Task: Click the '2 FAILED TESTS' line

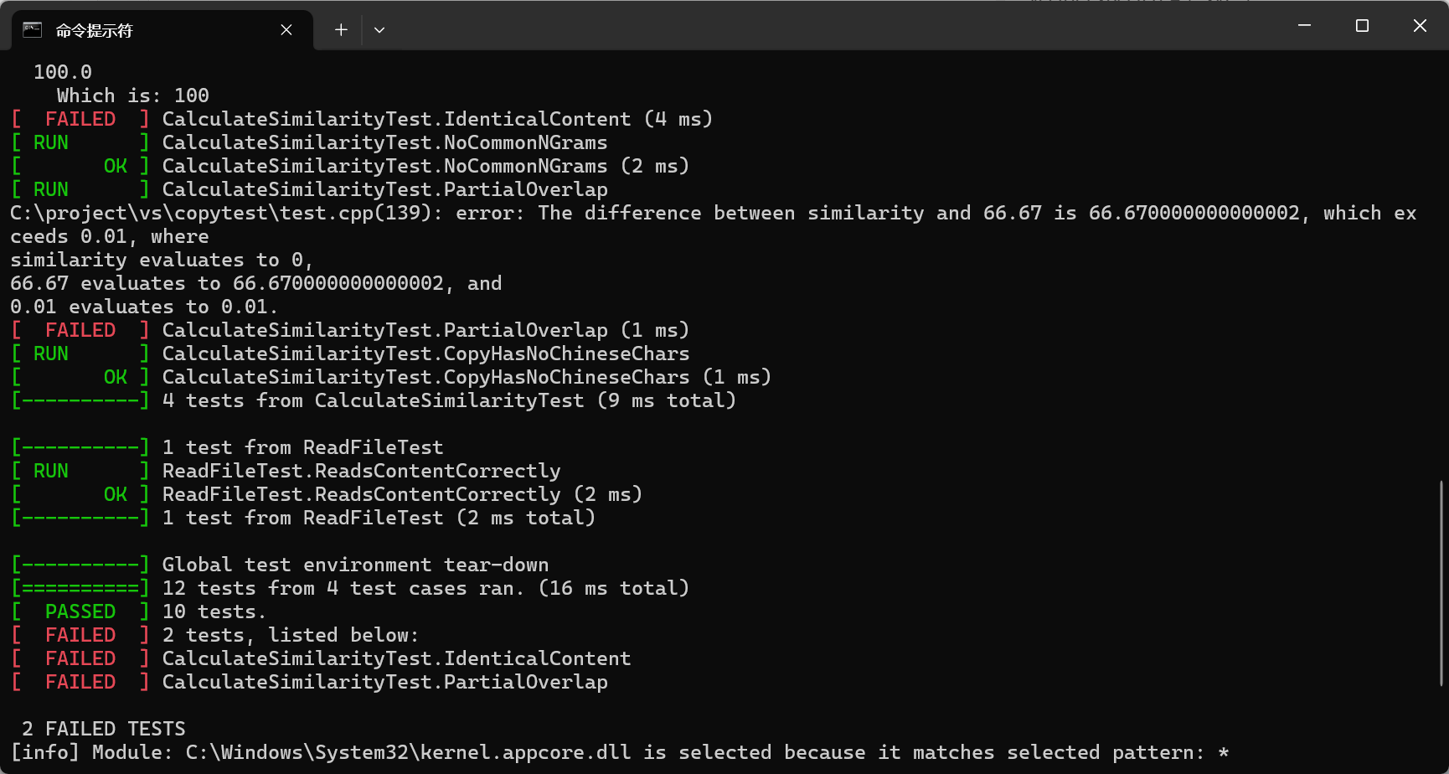Action: click(x=104, y=729)
